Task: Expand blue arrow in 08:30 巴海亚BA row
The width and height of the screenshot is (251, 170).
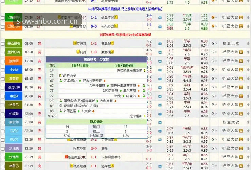Action: coord(160,27)
